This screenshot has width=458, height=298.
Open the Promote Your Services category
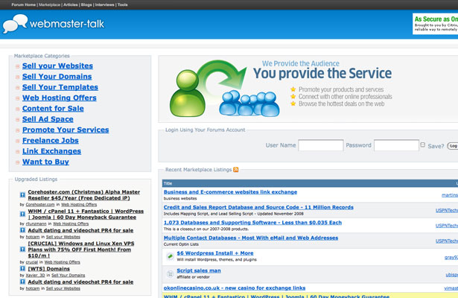point(66,130)
